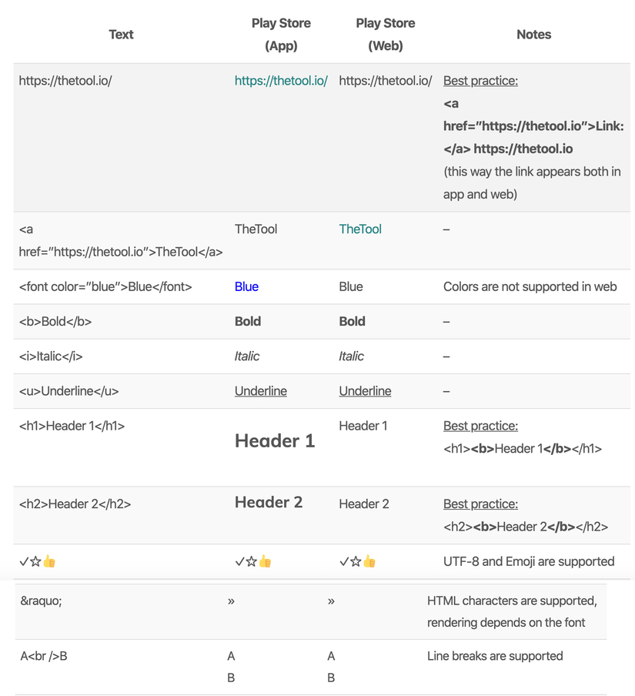Click the 'A<br />B' text cell
This screenshot has width=635, height=696.
point(44,656)
